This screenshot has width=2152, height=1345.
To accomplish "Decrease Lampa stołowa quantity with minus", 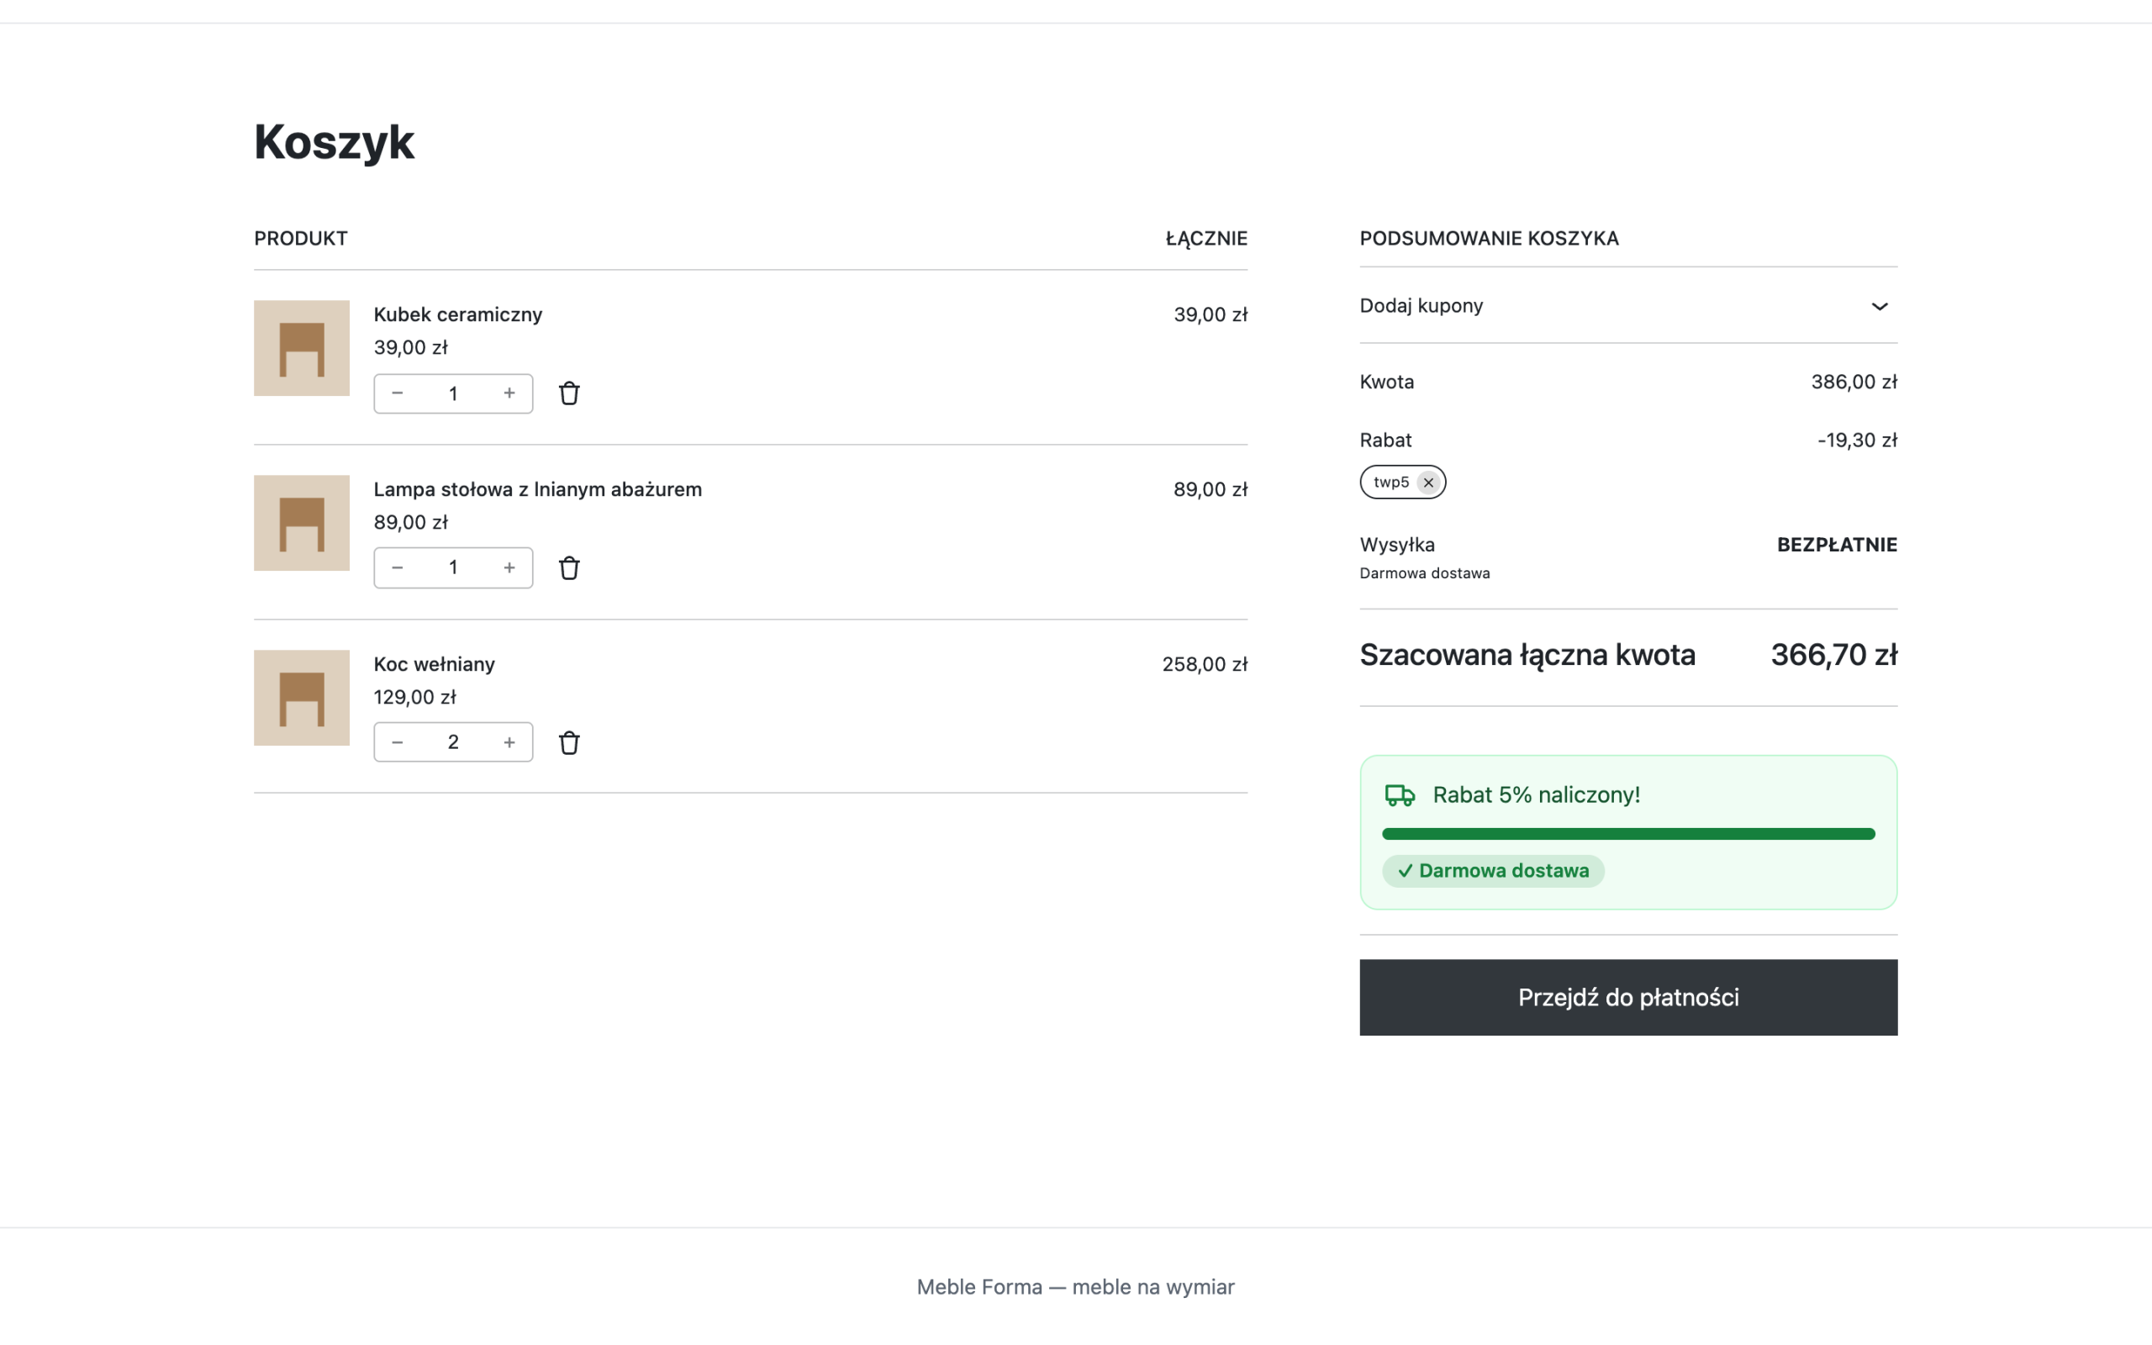I will [x=398, y=567].
